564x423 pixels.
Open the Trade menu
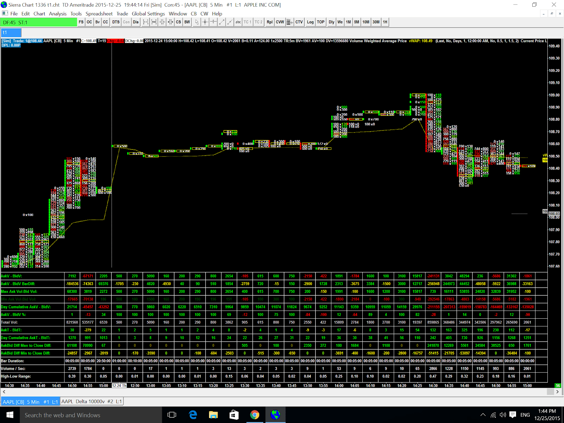(x=122, y=14)
